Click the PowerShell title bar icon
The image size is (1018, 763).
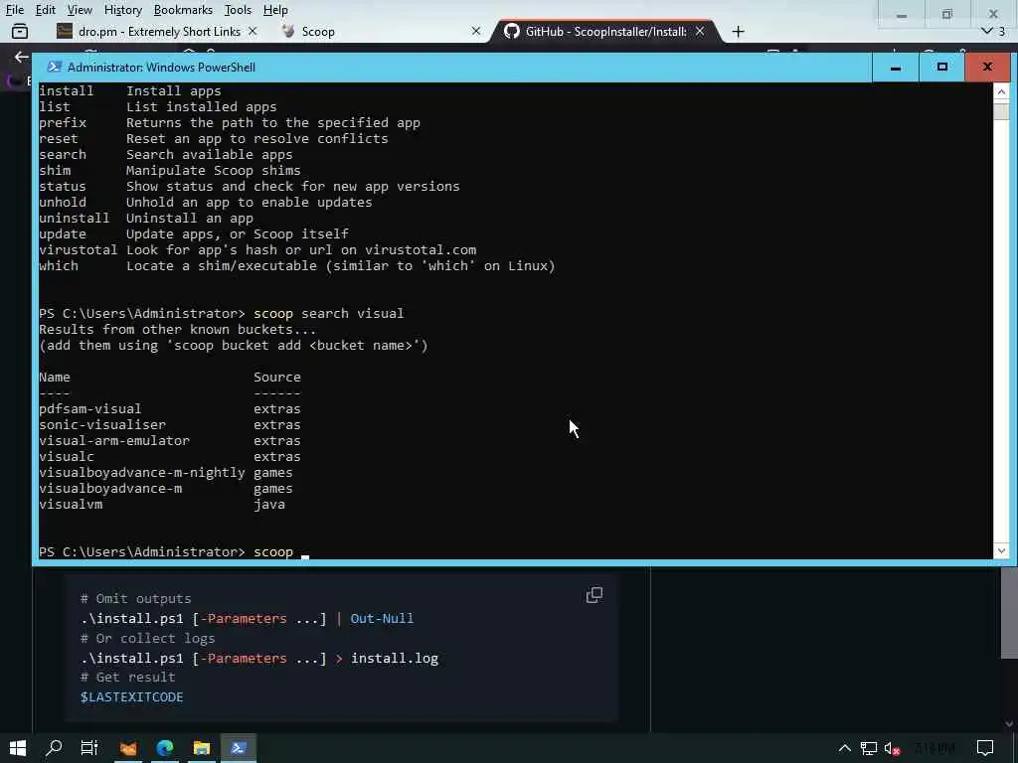pos(55,67)
